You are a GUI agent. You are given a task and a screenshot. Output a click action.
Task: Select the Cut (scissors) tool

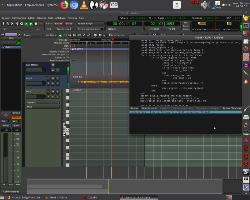(x=70, y=35)
